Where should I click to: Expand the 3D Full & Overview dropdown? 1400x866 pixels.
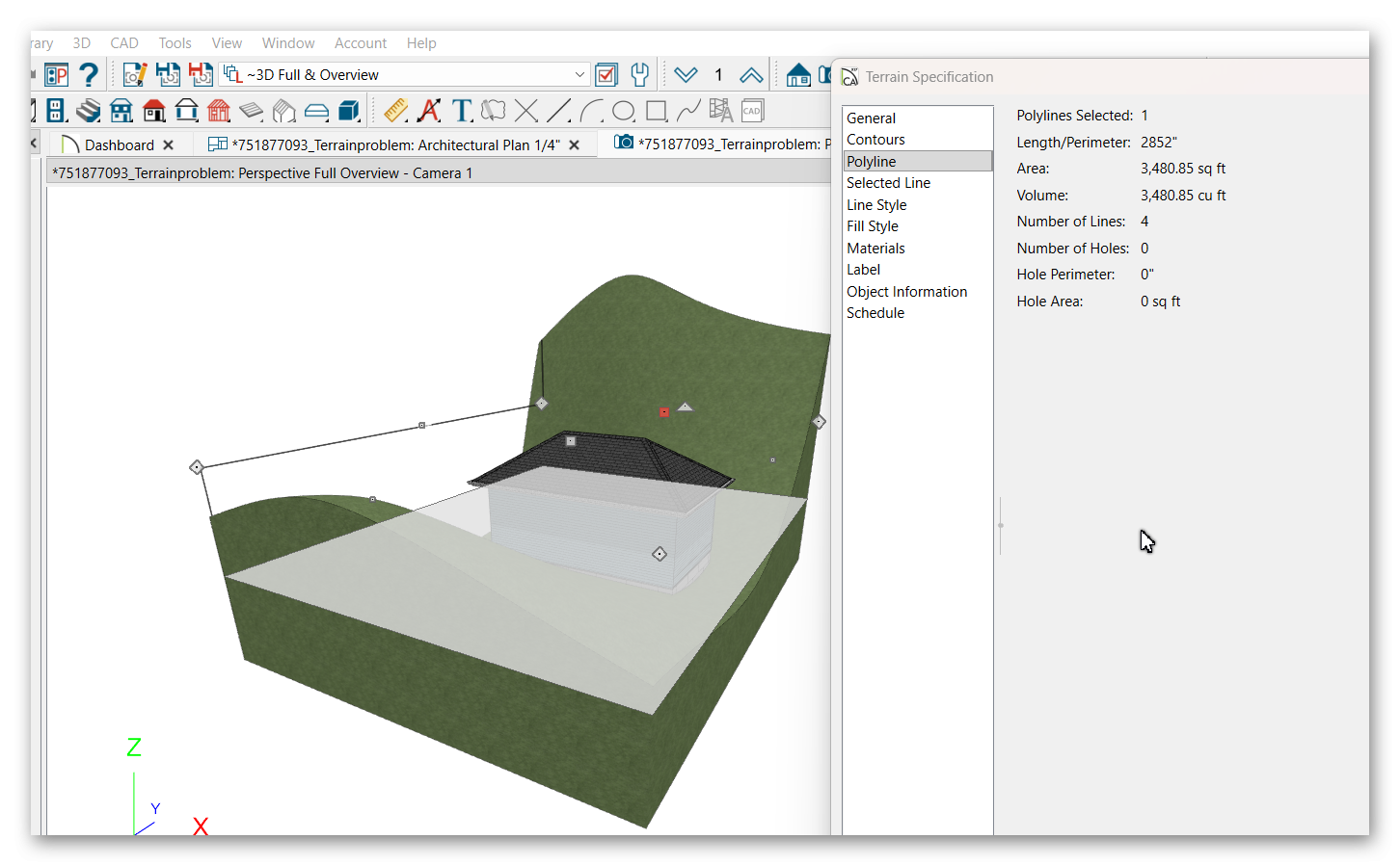pyautogui.click(x=579, y=75)
